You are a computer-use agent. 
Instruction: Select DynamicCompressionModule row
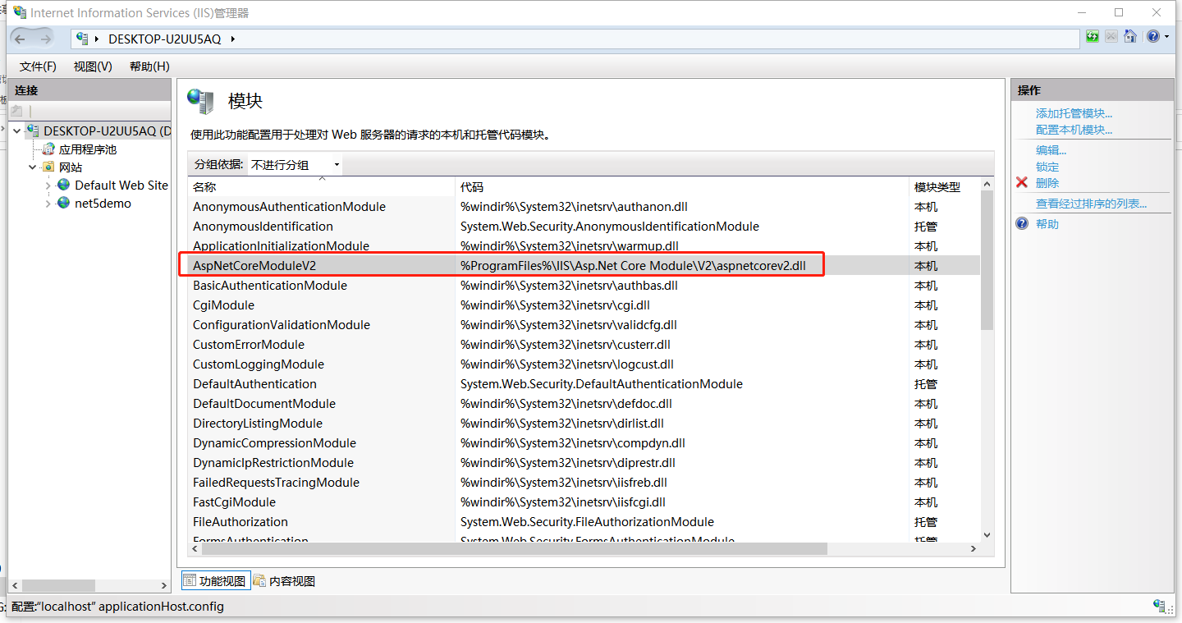(584, 443)
